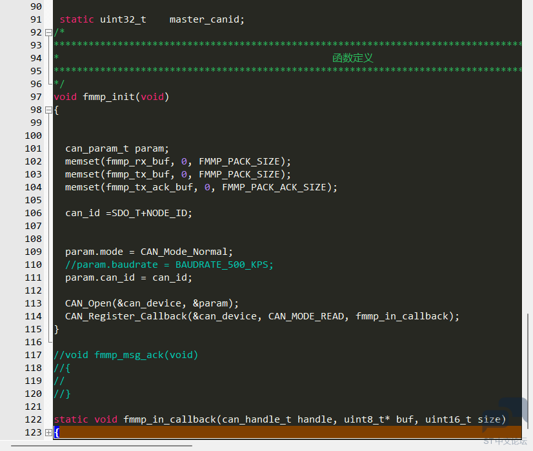Click line number 97 in the gutter
The height and width of the screenshot is (451, 533).
click(x=36, y=97)
